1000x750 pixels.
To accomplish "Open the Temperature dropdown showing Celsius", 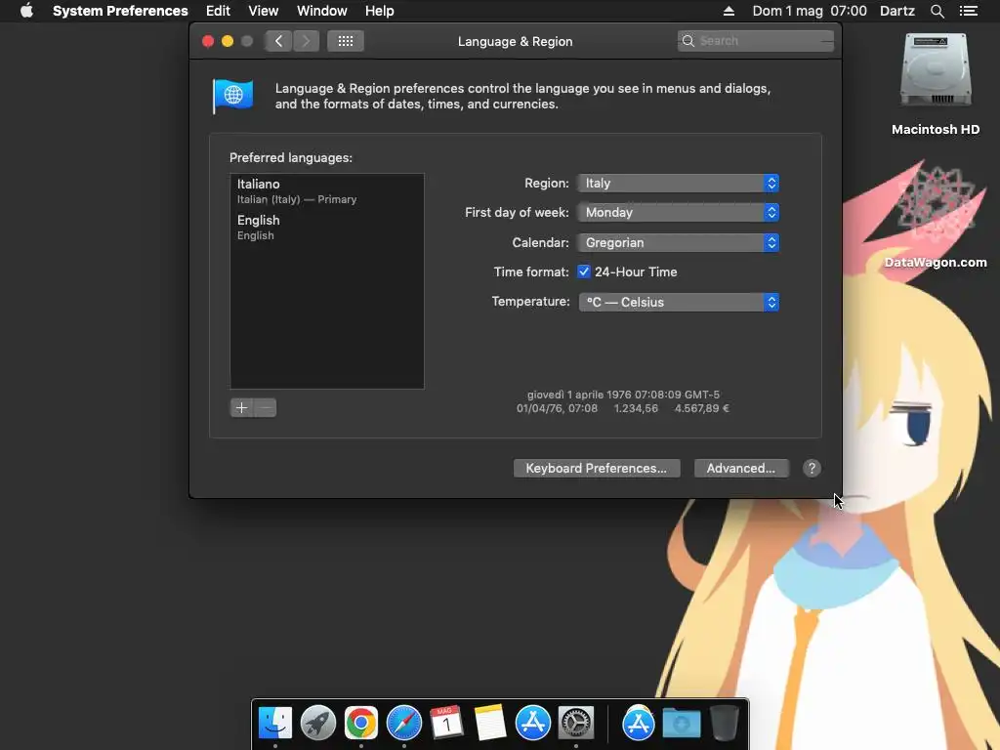I will point(679,302).
